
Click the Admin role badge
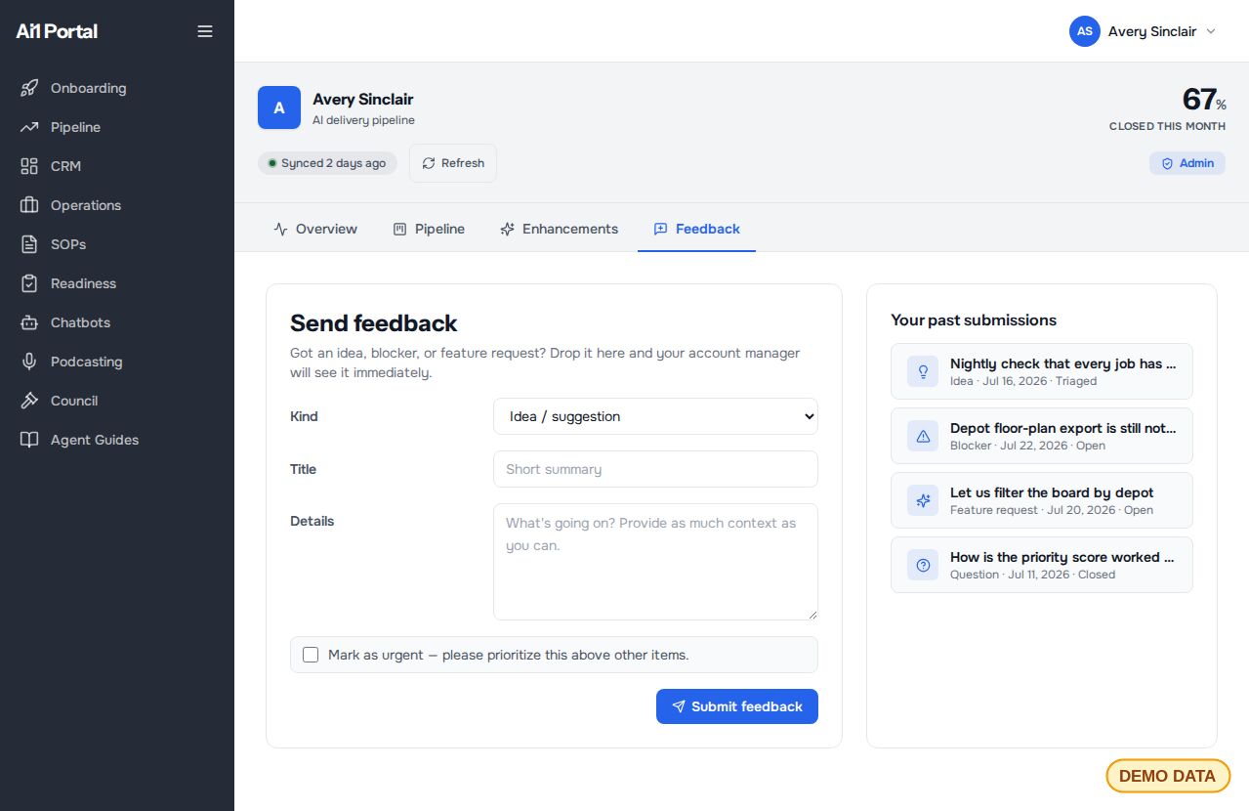(x=1187, y=163)
